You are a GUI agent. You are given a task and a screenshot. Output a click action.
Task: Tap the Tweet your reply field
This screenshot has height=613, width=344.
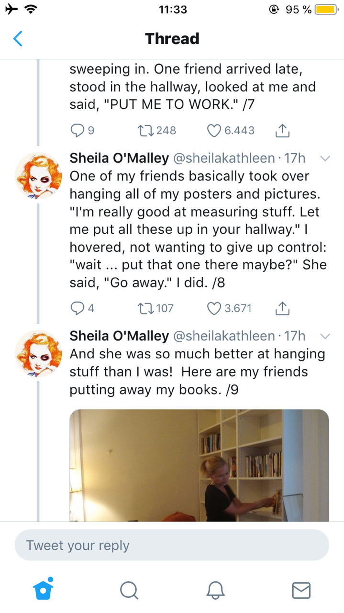pyautogui.click(x=172, y=545)
